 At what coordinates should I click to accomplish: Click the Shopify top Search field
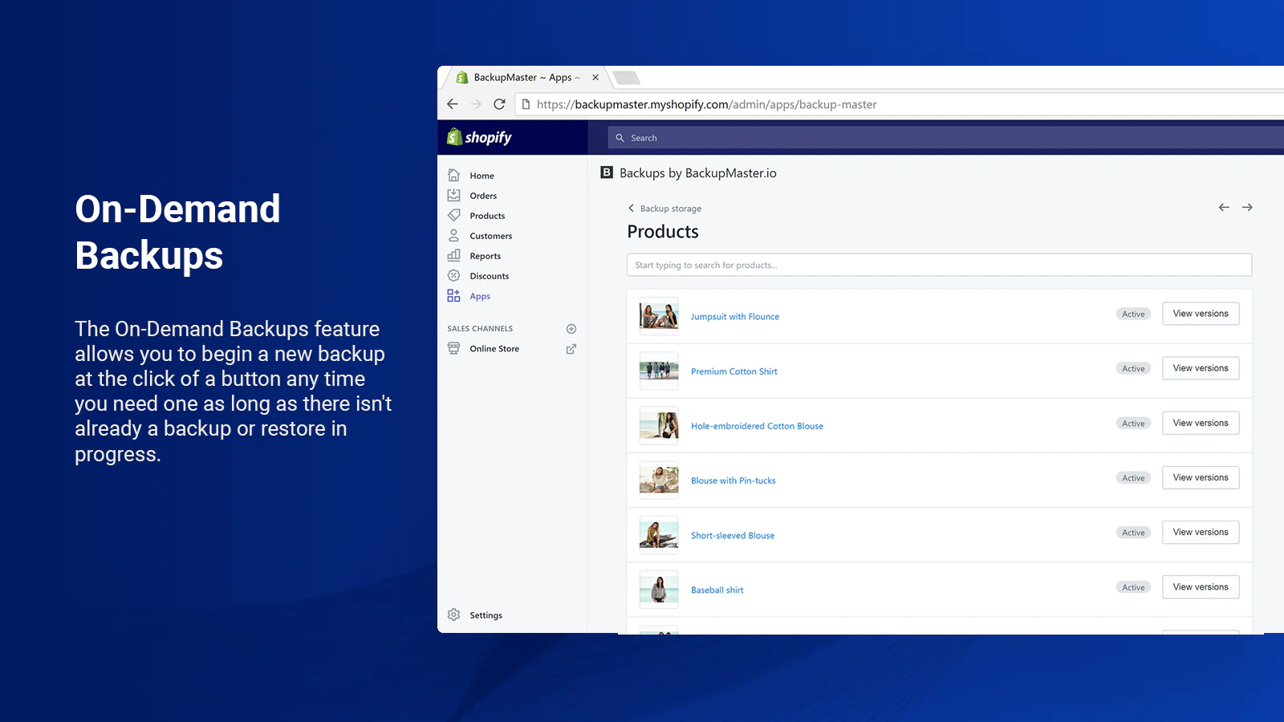tap(945, 138)
